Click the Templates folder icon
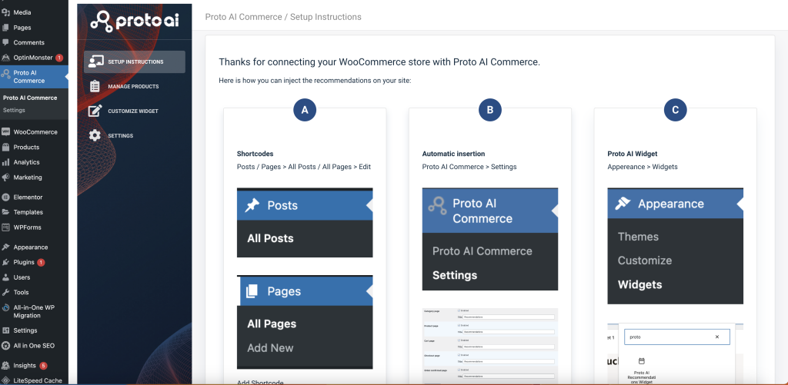This screenshot has height=385, width=788. 5,212
